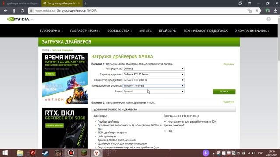Go back with the browser back arrow

[6, 10]
